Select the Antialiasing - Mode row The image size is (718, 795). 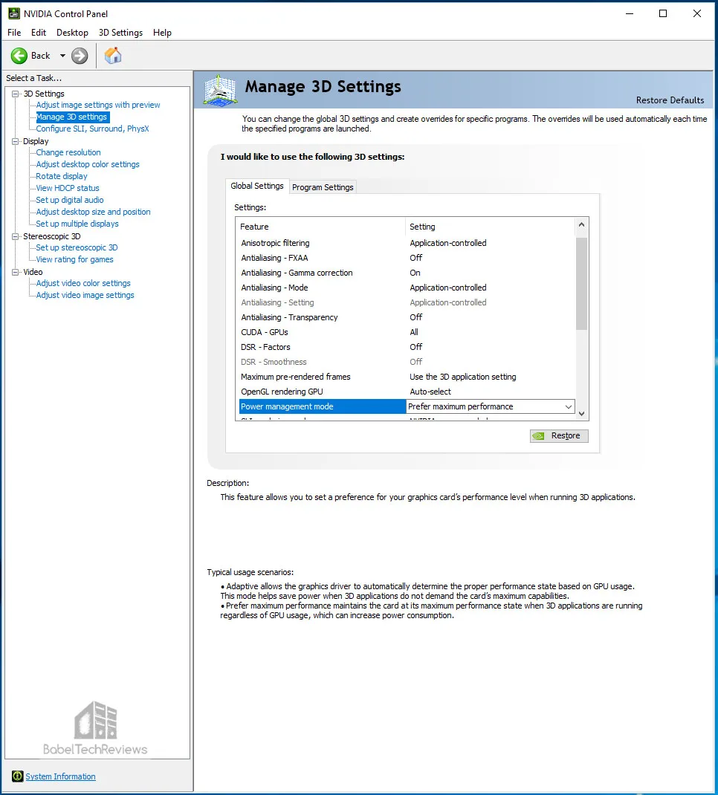coord(406,288)
